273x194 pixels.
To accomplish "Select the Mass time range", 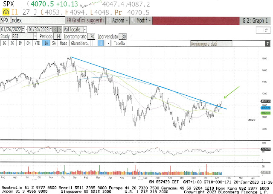I will point(64,43).
